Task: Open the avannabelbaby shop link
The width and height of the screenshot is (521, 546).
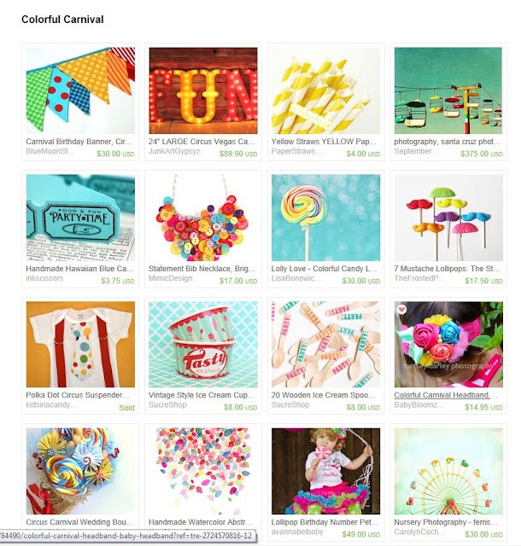Action: (297, 532)
